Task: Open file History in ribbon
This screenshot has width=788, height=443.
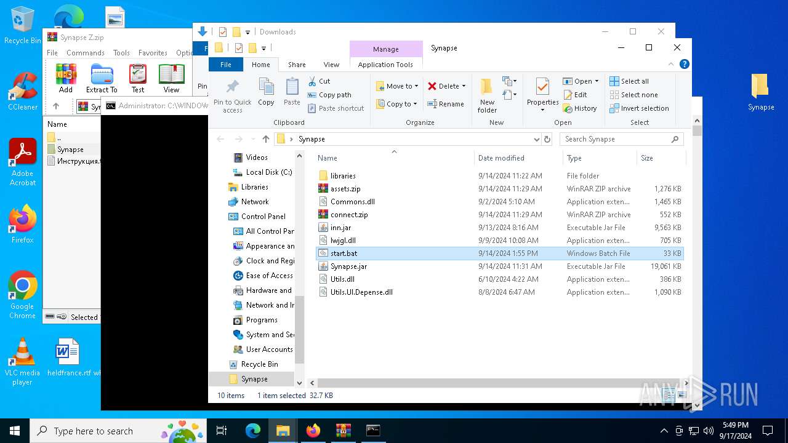Action: click(x=579, y=108)
